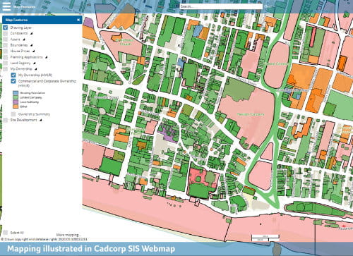Image resolution: width=353 pixels, height=256 pixels.
Task: Close the Map Features panel
Action: 78,20
